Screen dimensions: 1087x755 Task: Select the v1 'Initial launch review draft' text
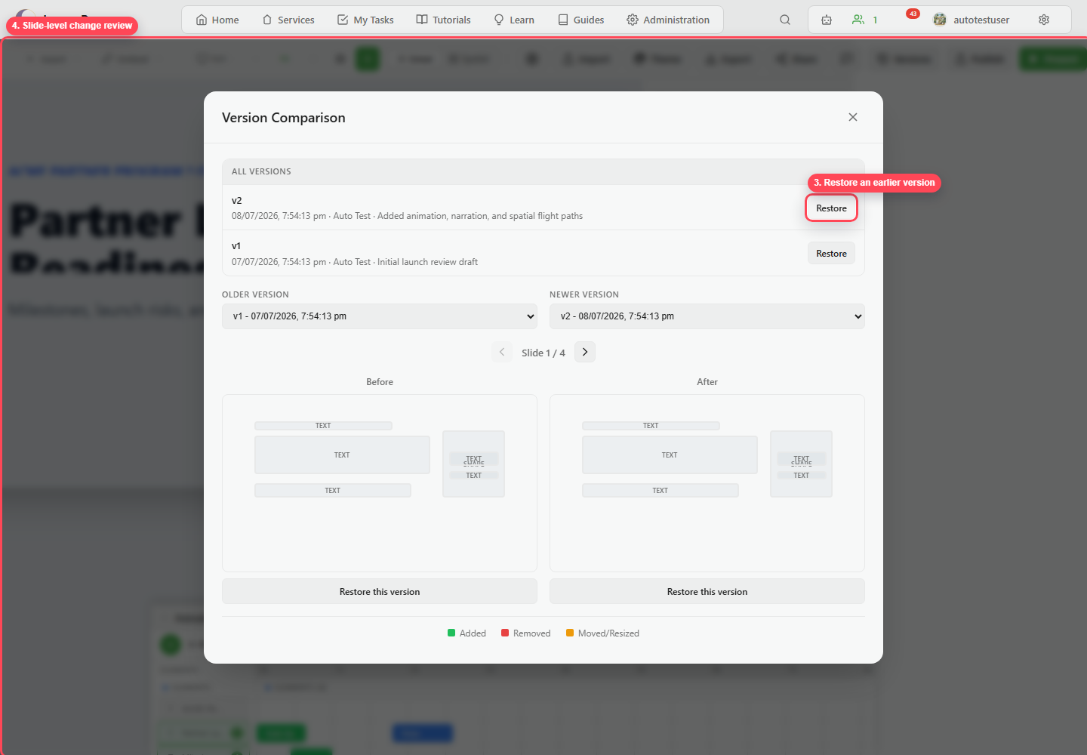click(427, 262)
